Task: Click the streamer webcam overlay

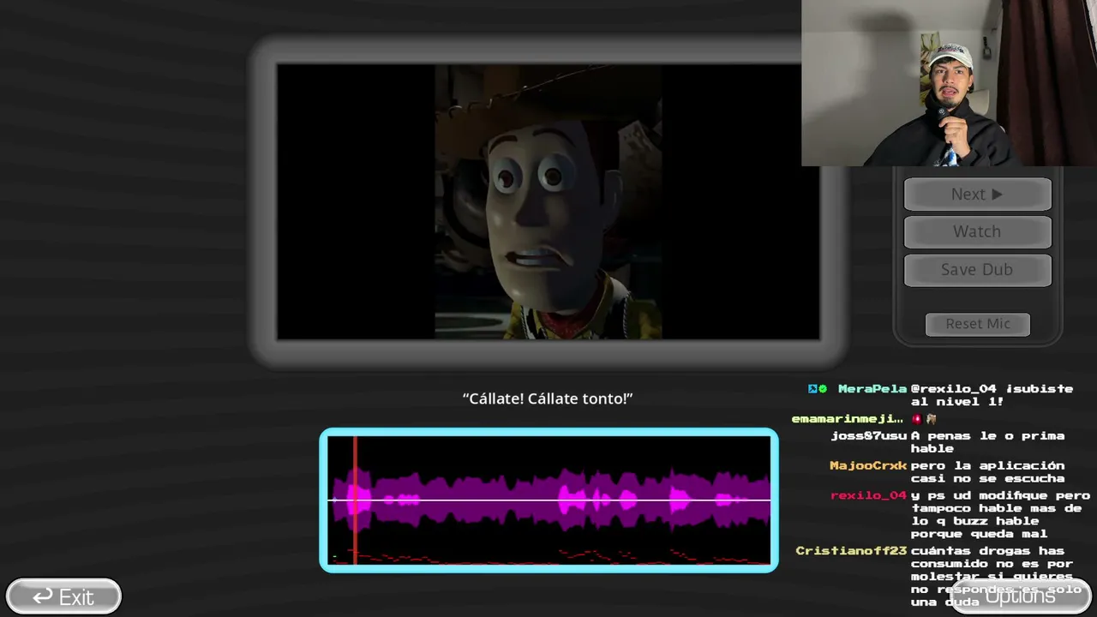Action: pos(949,83)
